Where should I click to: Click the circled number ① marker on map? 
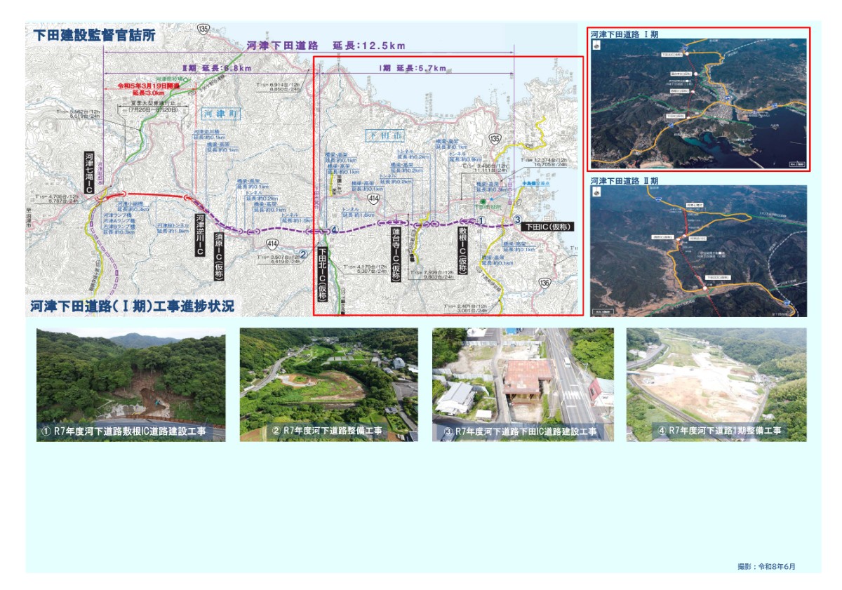481,220
